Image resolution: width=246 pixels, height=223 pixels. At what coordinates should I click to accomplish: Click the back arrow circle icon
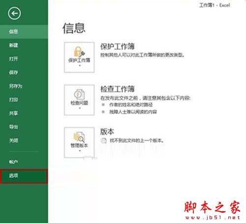14,13
